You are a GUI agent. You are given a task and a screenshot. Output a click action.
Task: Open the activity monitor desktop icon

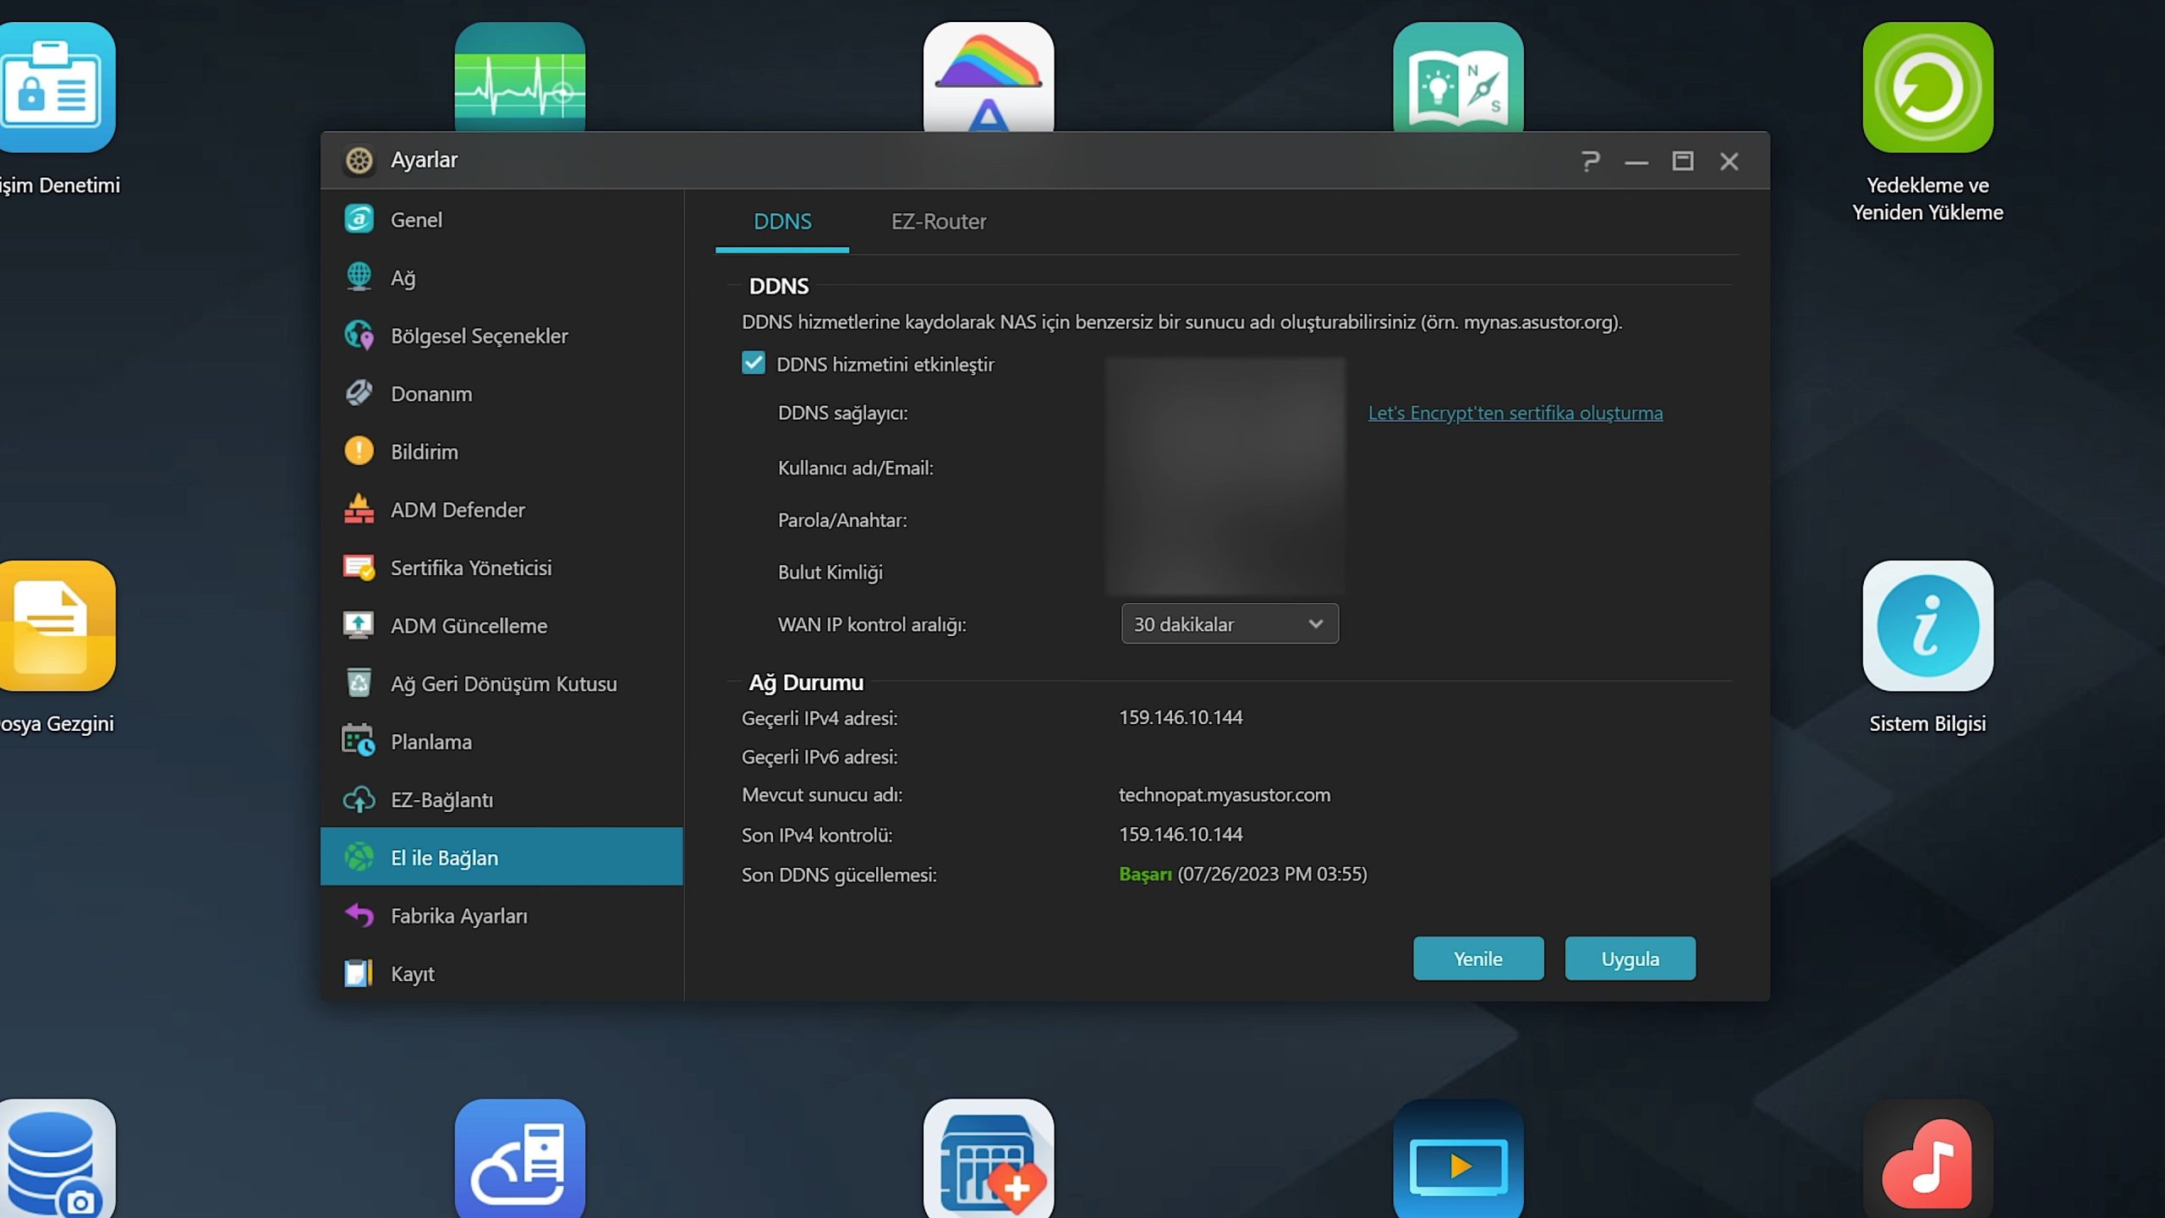[x=519, y=78]
